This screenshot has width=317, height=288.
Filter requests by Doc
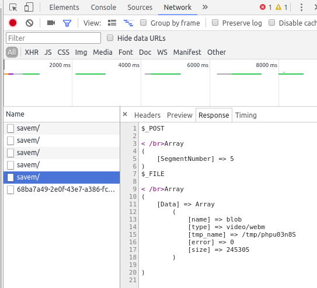click(x=145, y=52)
